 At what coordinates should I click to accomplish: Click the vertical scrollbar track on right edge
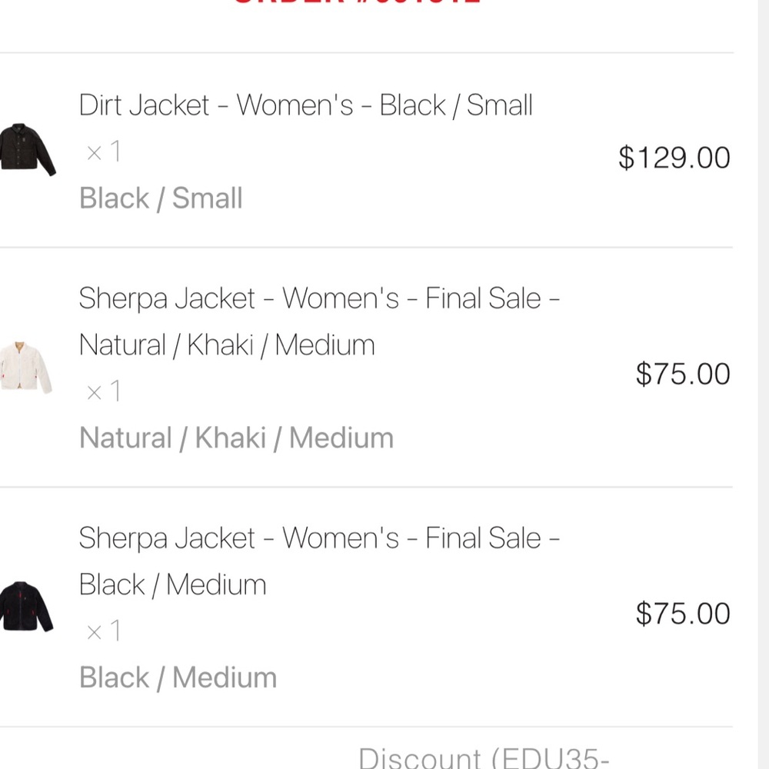click(x=763, y=384)
